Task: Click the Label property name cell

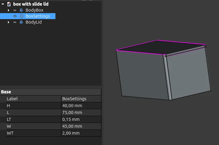Action: tap(33, 99)
